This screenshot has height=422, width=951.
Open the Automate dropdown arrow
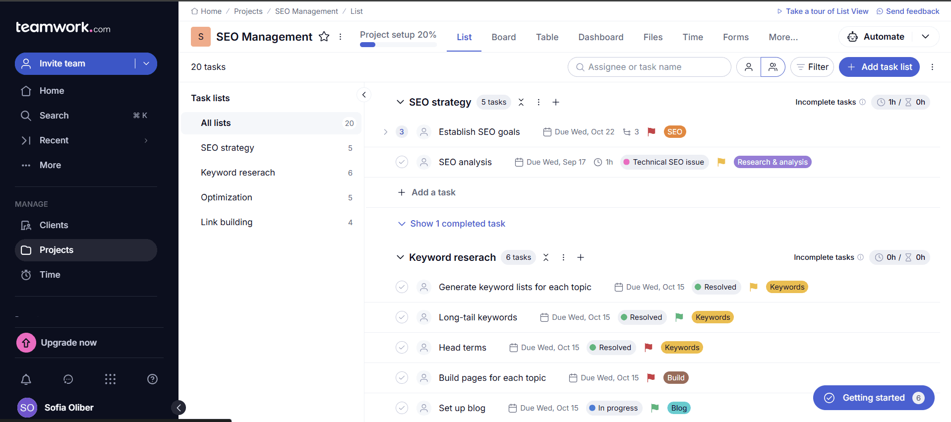coord(925,37)
